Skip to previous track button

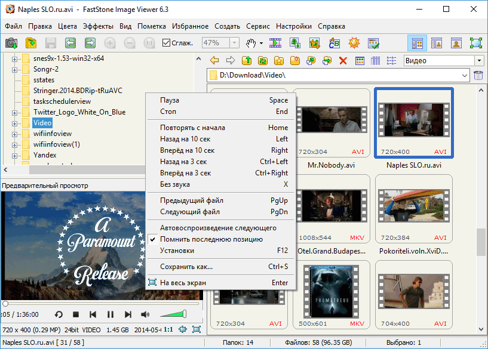[x=93, y=314]
